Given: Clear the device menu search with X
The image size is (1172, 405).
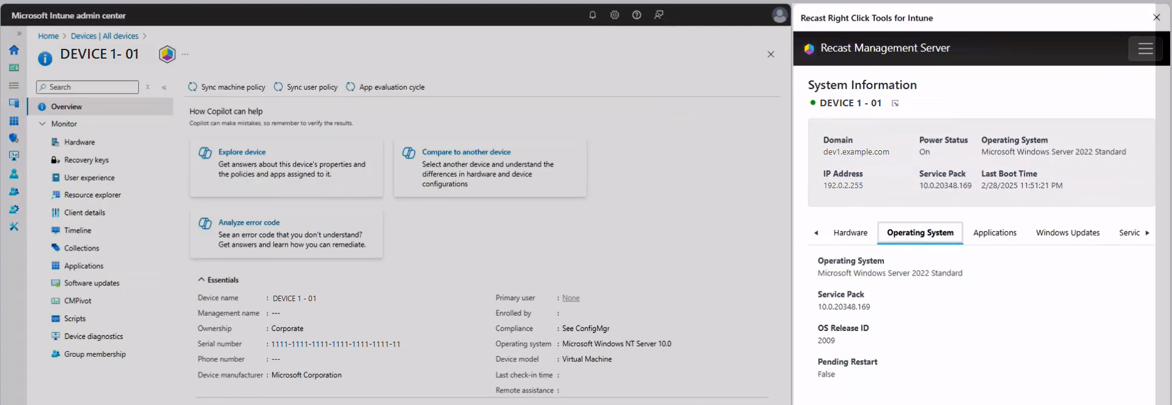Looking at the screenshot, I should [147, 87].
